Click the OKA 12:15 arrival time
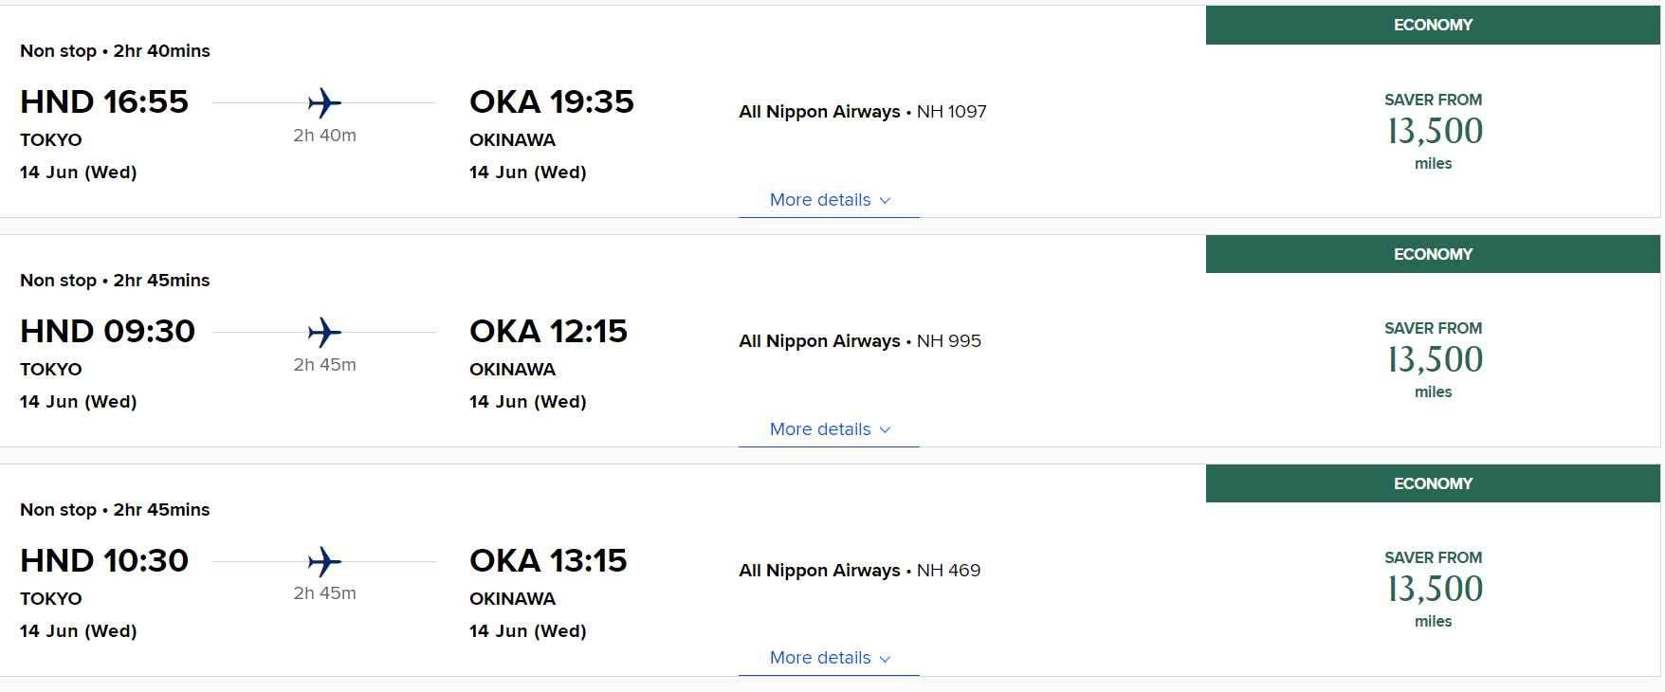 (x=548, y=331)
